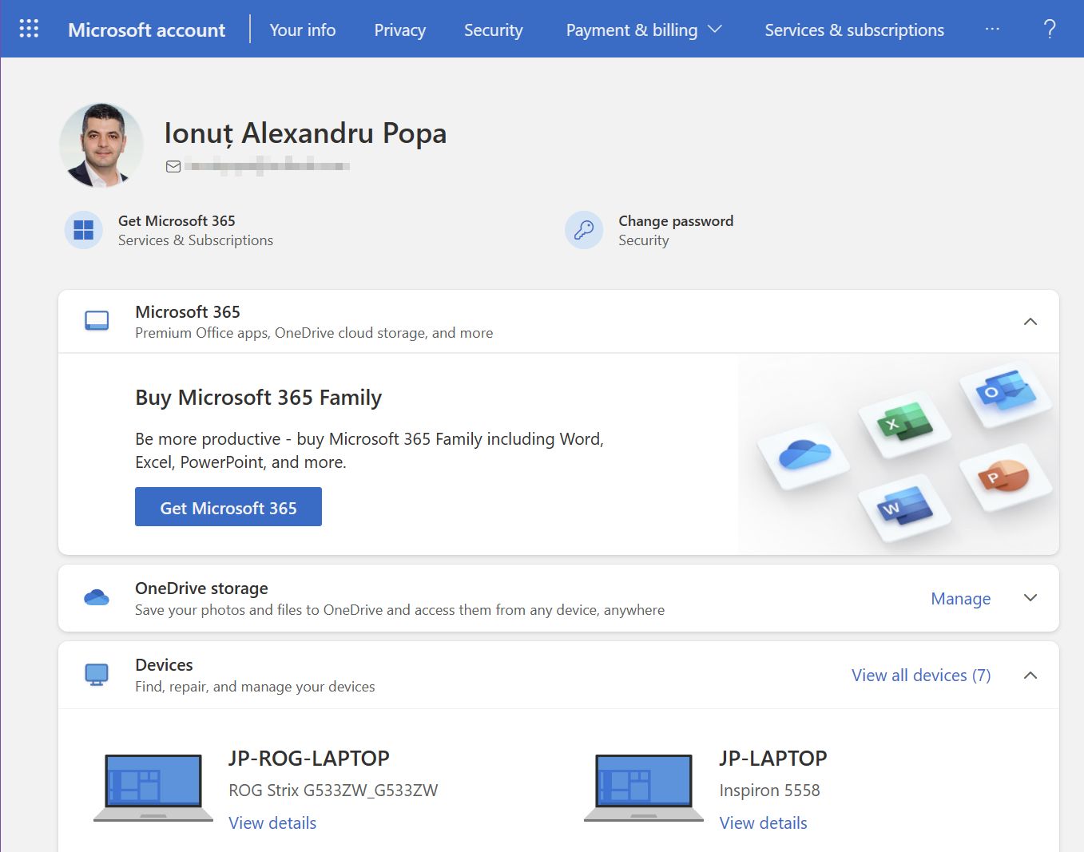Open the app launcher grid icon
Viewport: 1084px width, 852px height.
pyautogui.click(x=29, y=29)
